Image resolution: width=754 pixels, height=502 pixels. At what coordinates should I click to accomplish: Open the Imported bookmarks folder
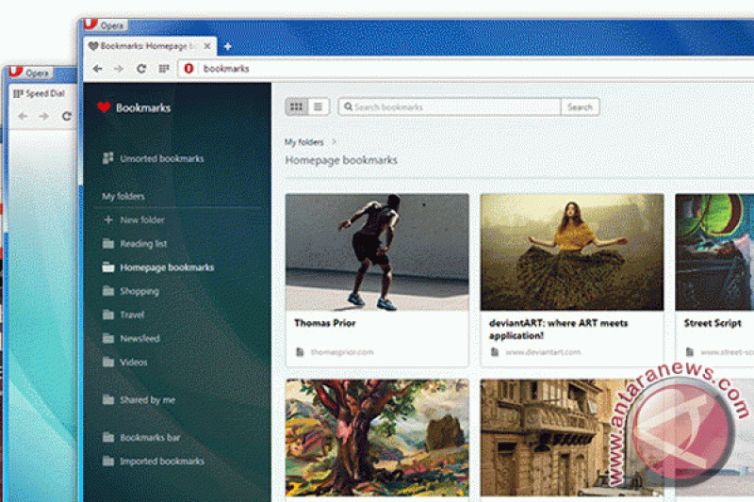coord(161,462)
